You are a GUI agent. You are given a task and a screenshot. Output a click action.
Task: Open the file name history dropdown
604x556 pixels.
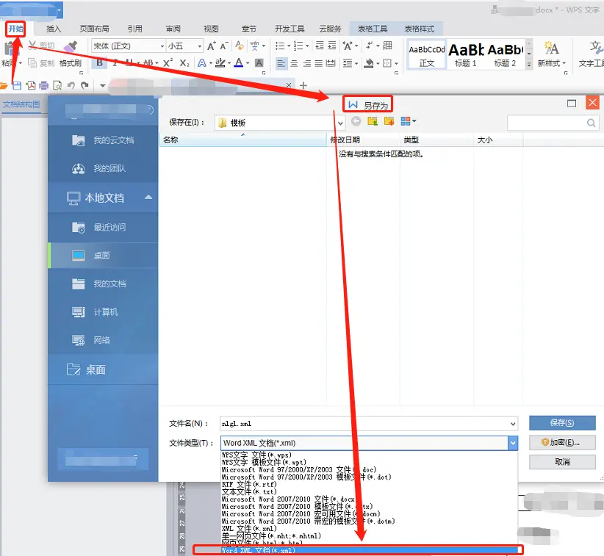tap(513, 424)
